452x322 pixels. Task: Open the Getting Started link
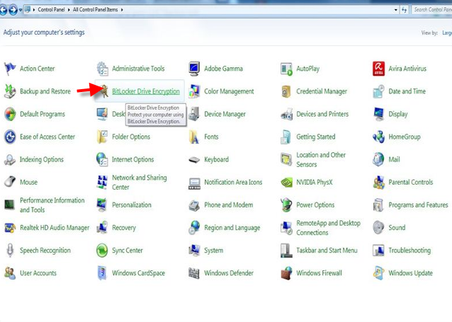[x=316, y=137]
